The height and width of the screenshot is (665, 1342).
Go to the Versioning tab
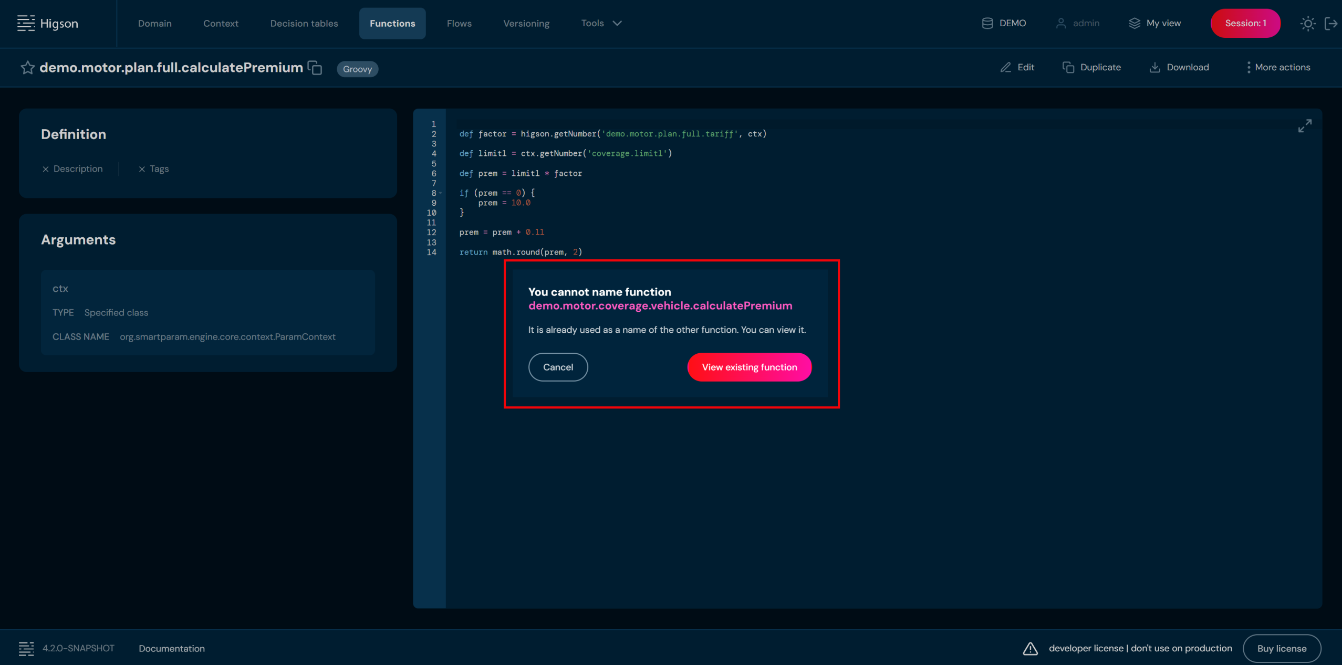pos(526,23)
